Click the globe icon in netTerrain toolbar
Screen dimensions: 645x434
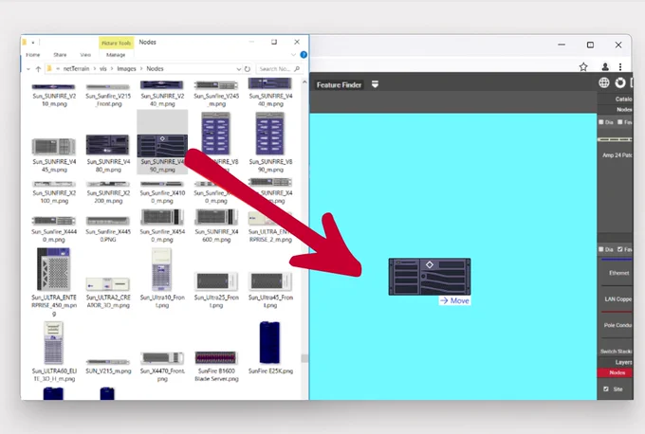[604, 82]
